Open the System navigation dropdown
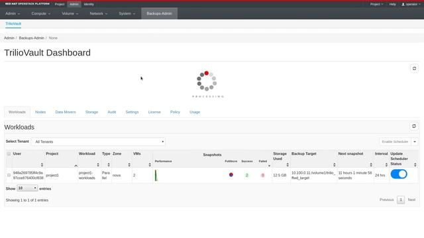The width and height of the screenshot is (424, 238). click(127, 13)
